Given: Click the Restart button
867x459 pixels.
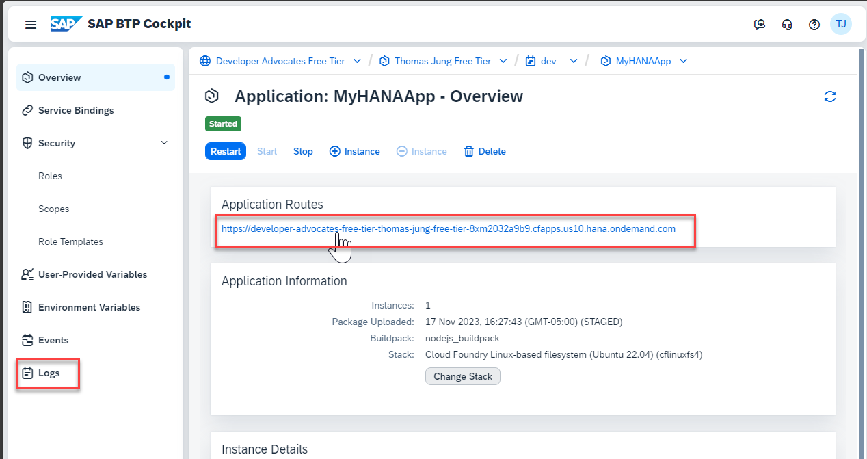Looking at the screenshot, I should (x=226, y=151).
